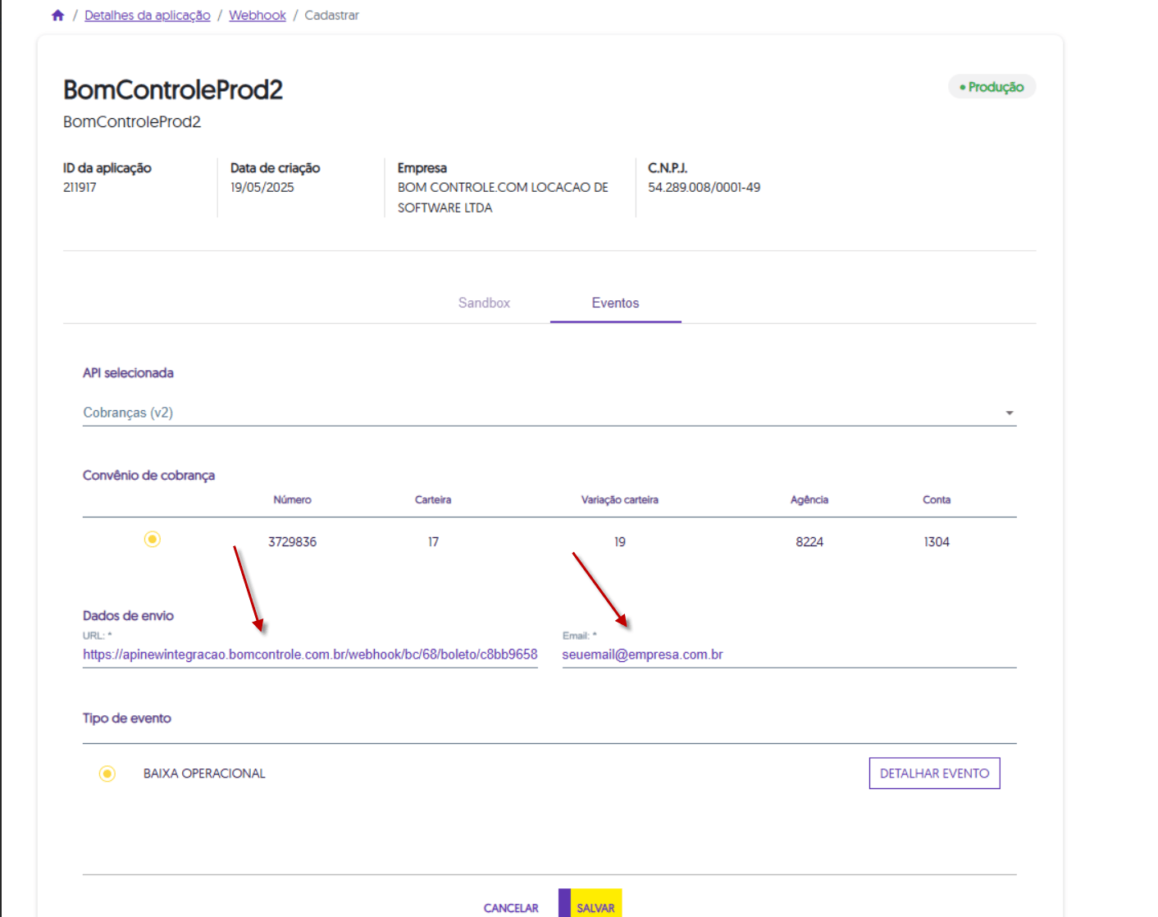Screen dimensions: 1158x917
Task: Select convênio 3729836 radio button
Action: click(153, 540)
